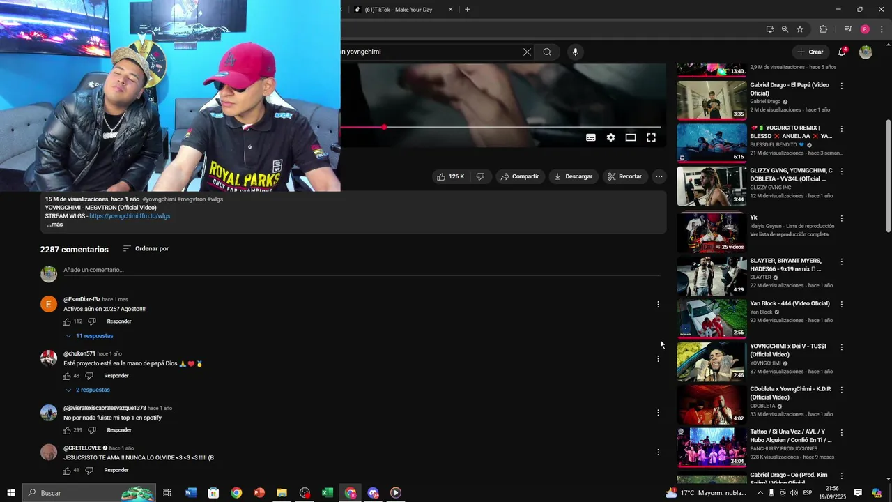Like the @javieralexiscabralesvazque1378 comment

(x=67, y=430)
